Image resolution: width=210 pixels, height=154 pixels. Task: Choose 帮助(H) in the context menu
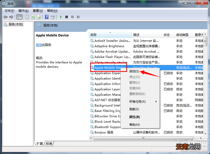(x=140, y=124)
